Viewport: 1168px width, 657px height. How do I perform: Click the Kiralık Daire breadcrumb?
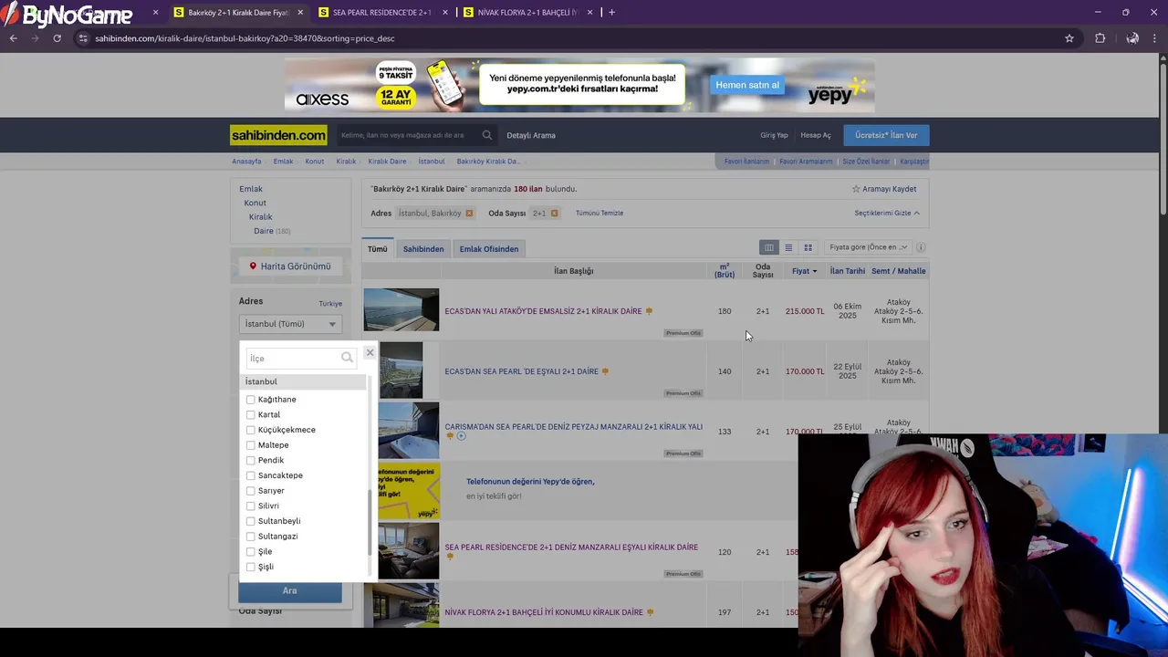click(387, 162)
